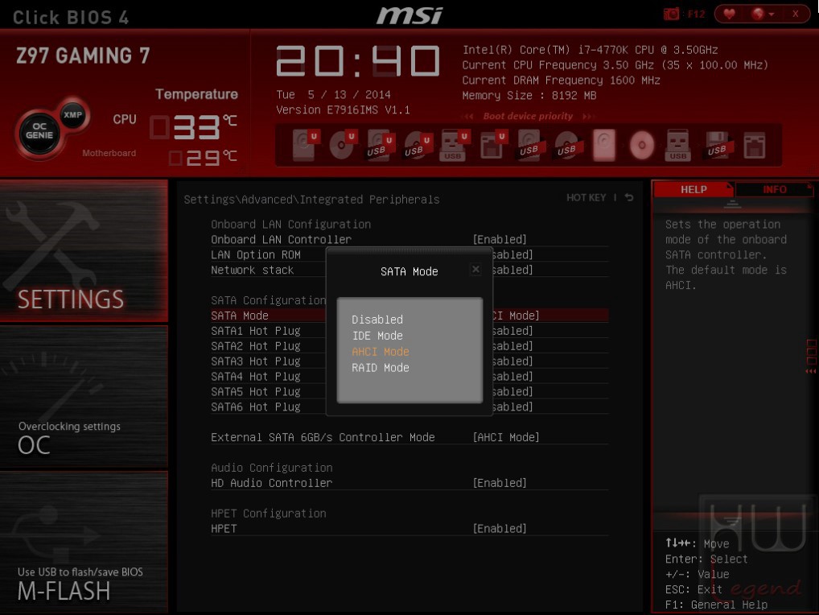Click the Settings\Advanced\Integrated Peripherals breadcrumb
Image resolution: width=819 pixels, height=615 pixels.
tap(311, 199)
